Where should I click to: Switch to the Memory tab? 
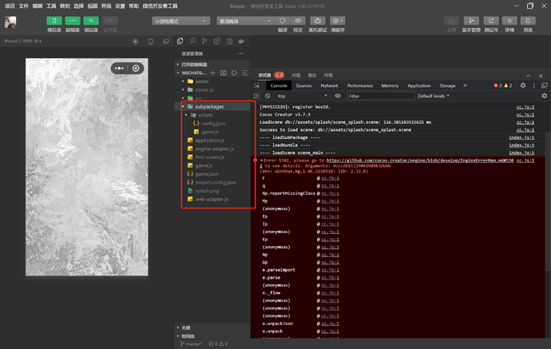390,85
